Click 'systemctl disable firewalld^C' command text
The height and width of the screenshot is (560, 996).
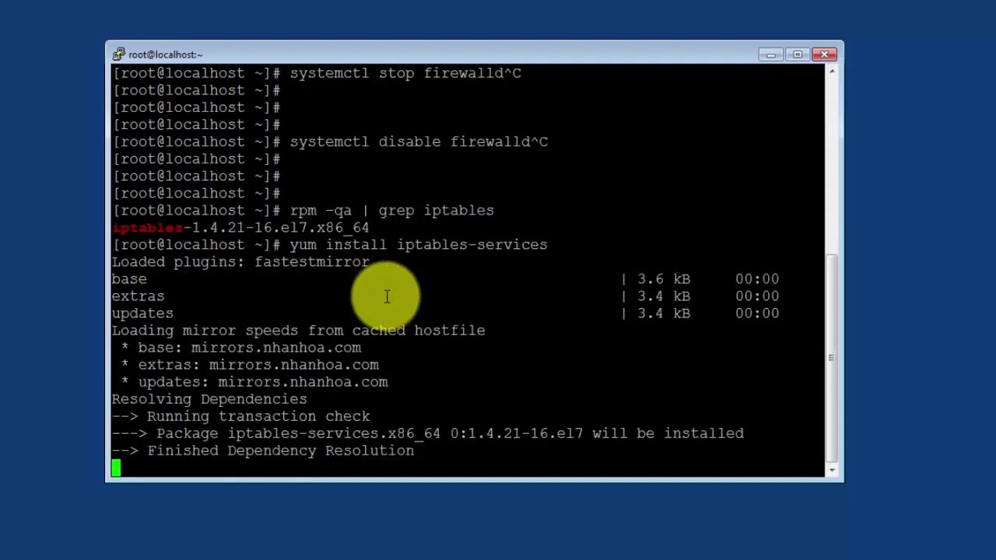click(x=419, y=142)
